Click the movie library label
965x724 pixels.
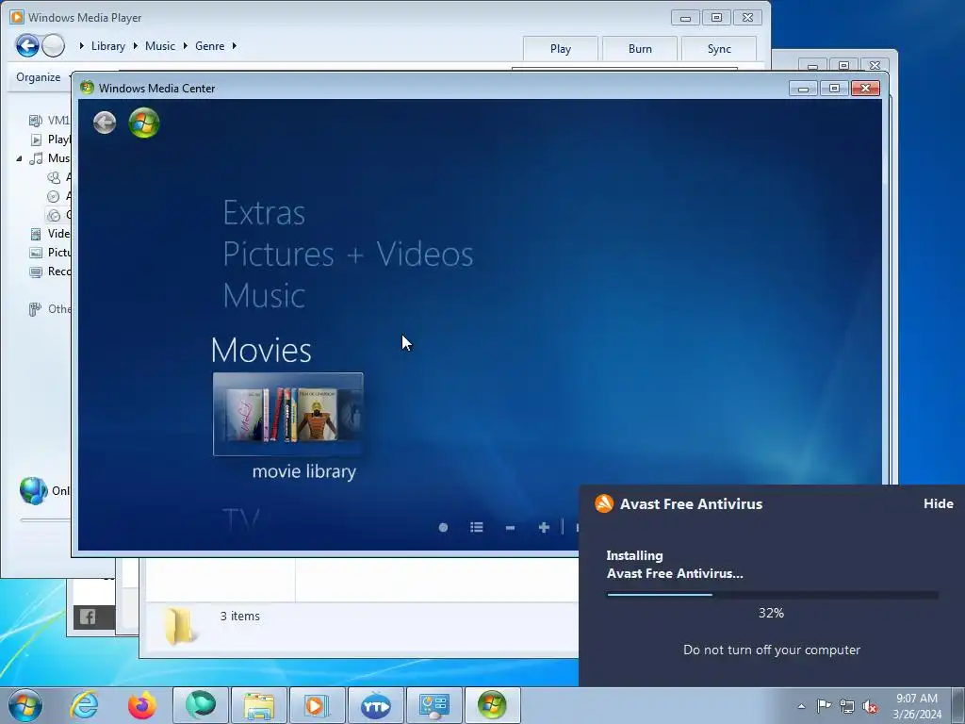click(304, 471)
